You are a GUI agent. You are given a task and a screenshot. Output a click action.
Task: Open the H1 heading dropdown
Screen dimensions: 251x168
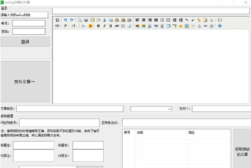[58, 26]
